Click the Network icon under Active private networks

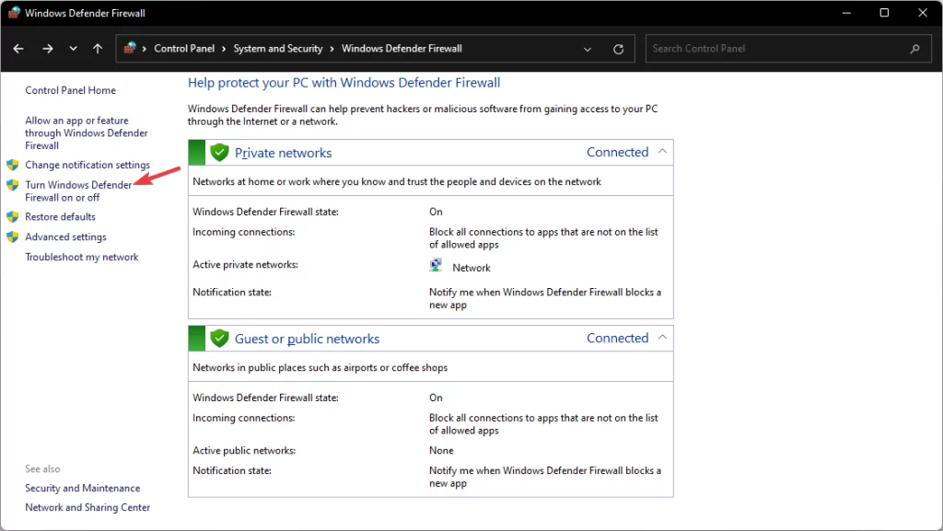tap(435, 265)
